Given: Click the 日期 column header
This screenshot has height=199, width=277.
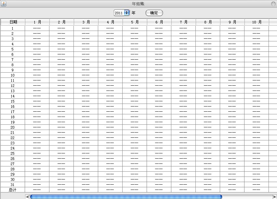Looking at the screenshot, I should [13, 22].
